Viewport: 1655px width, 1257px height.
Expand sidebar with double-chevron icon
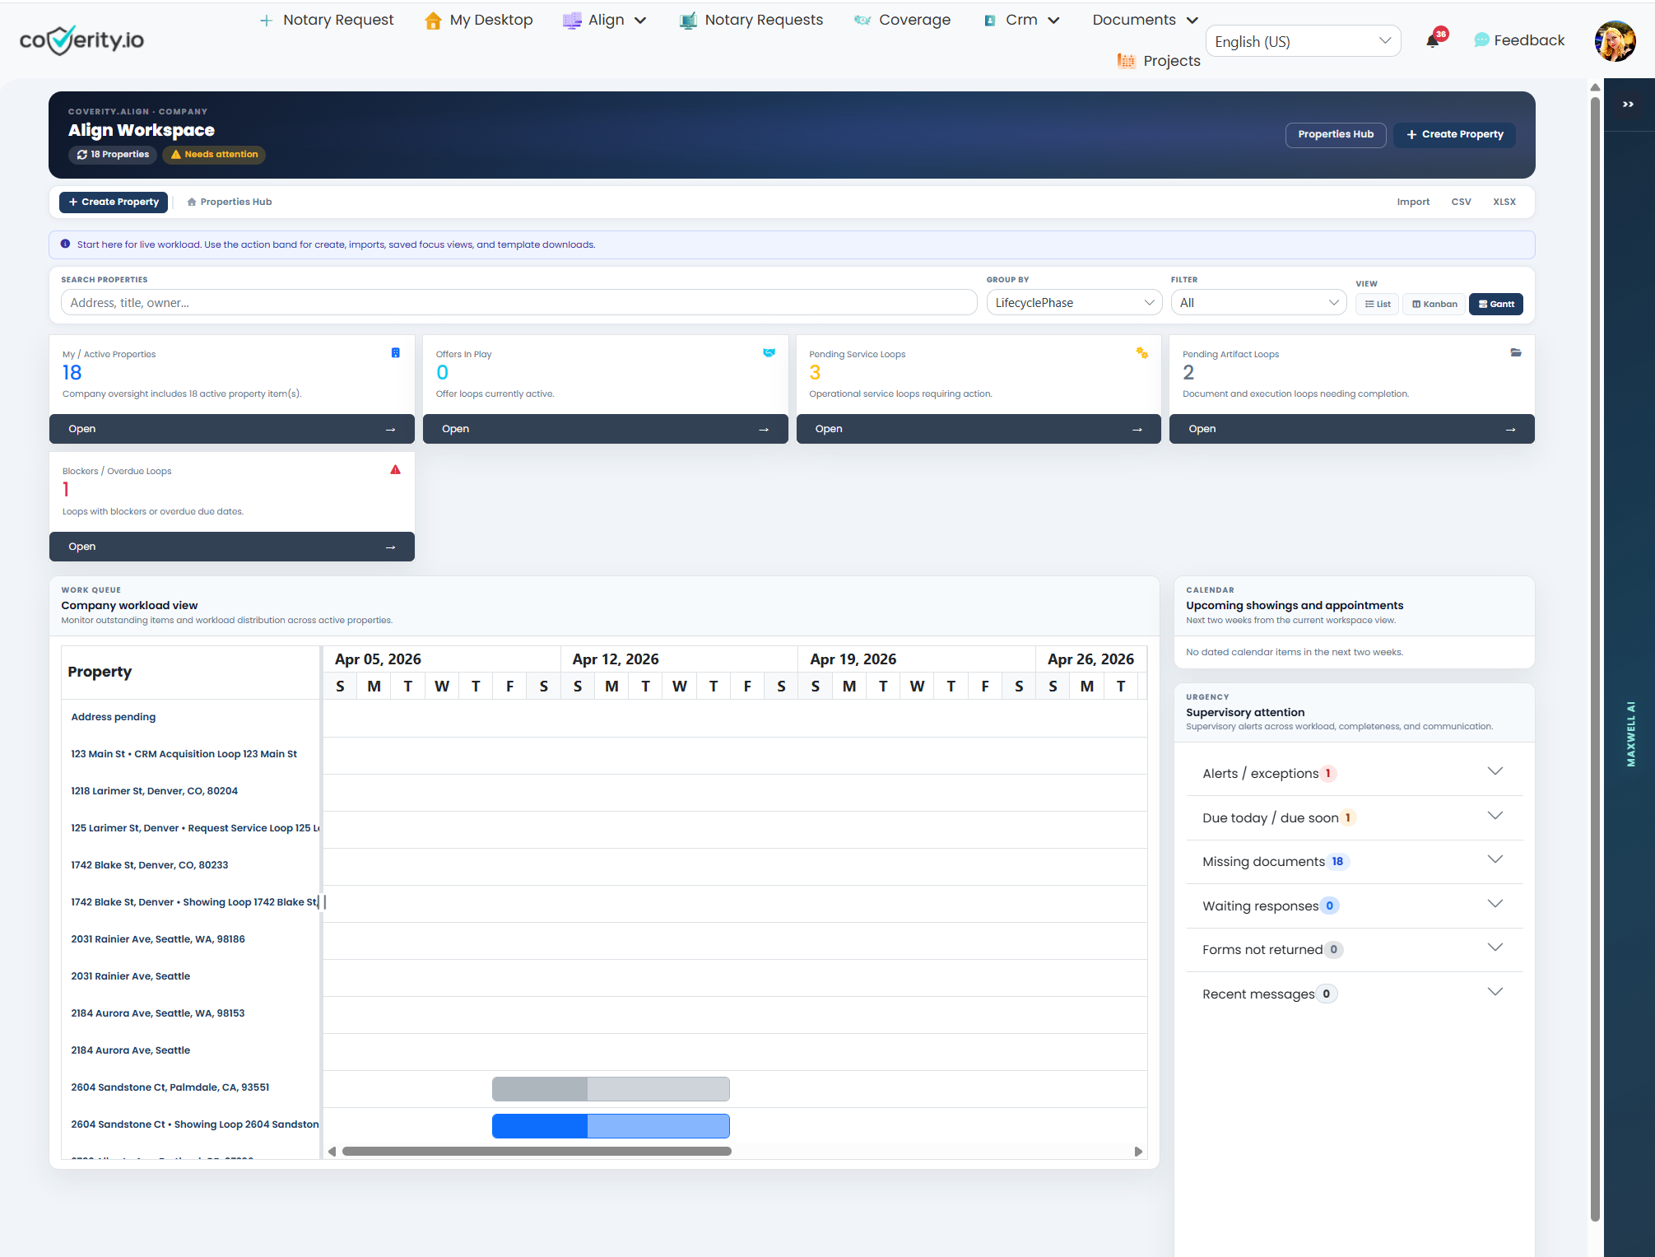(1628, 105)
